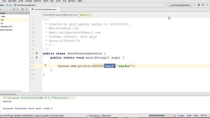Run JavaTernaryOperator with the toolbar play icon

click(195, 5)
